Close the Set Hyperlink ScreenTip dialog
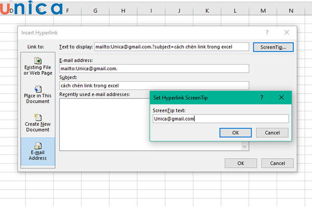 point(281,97)
